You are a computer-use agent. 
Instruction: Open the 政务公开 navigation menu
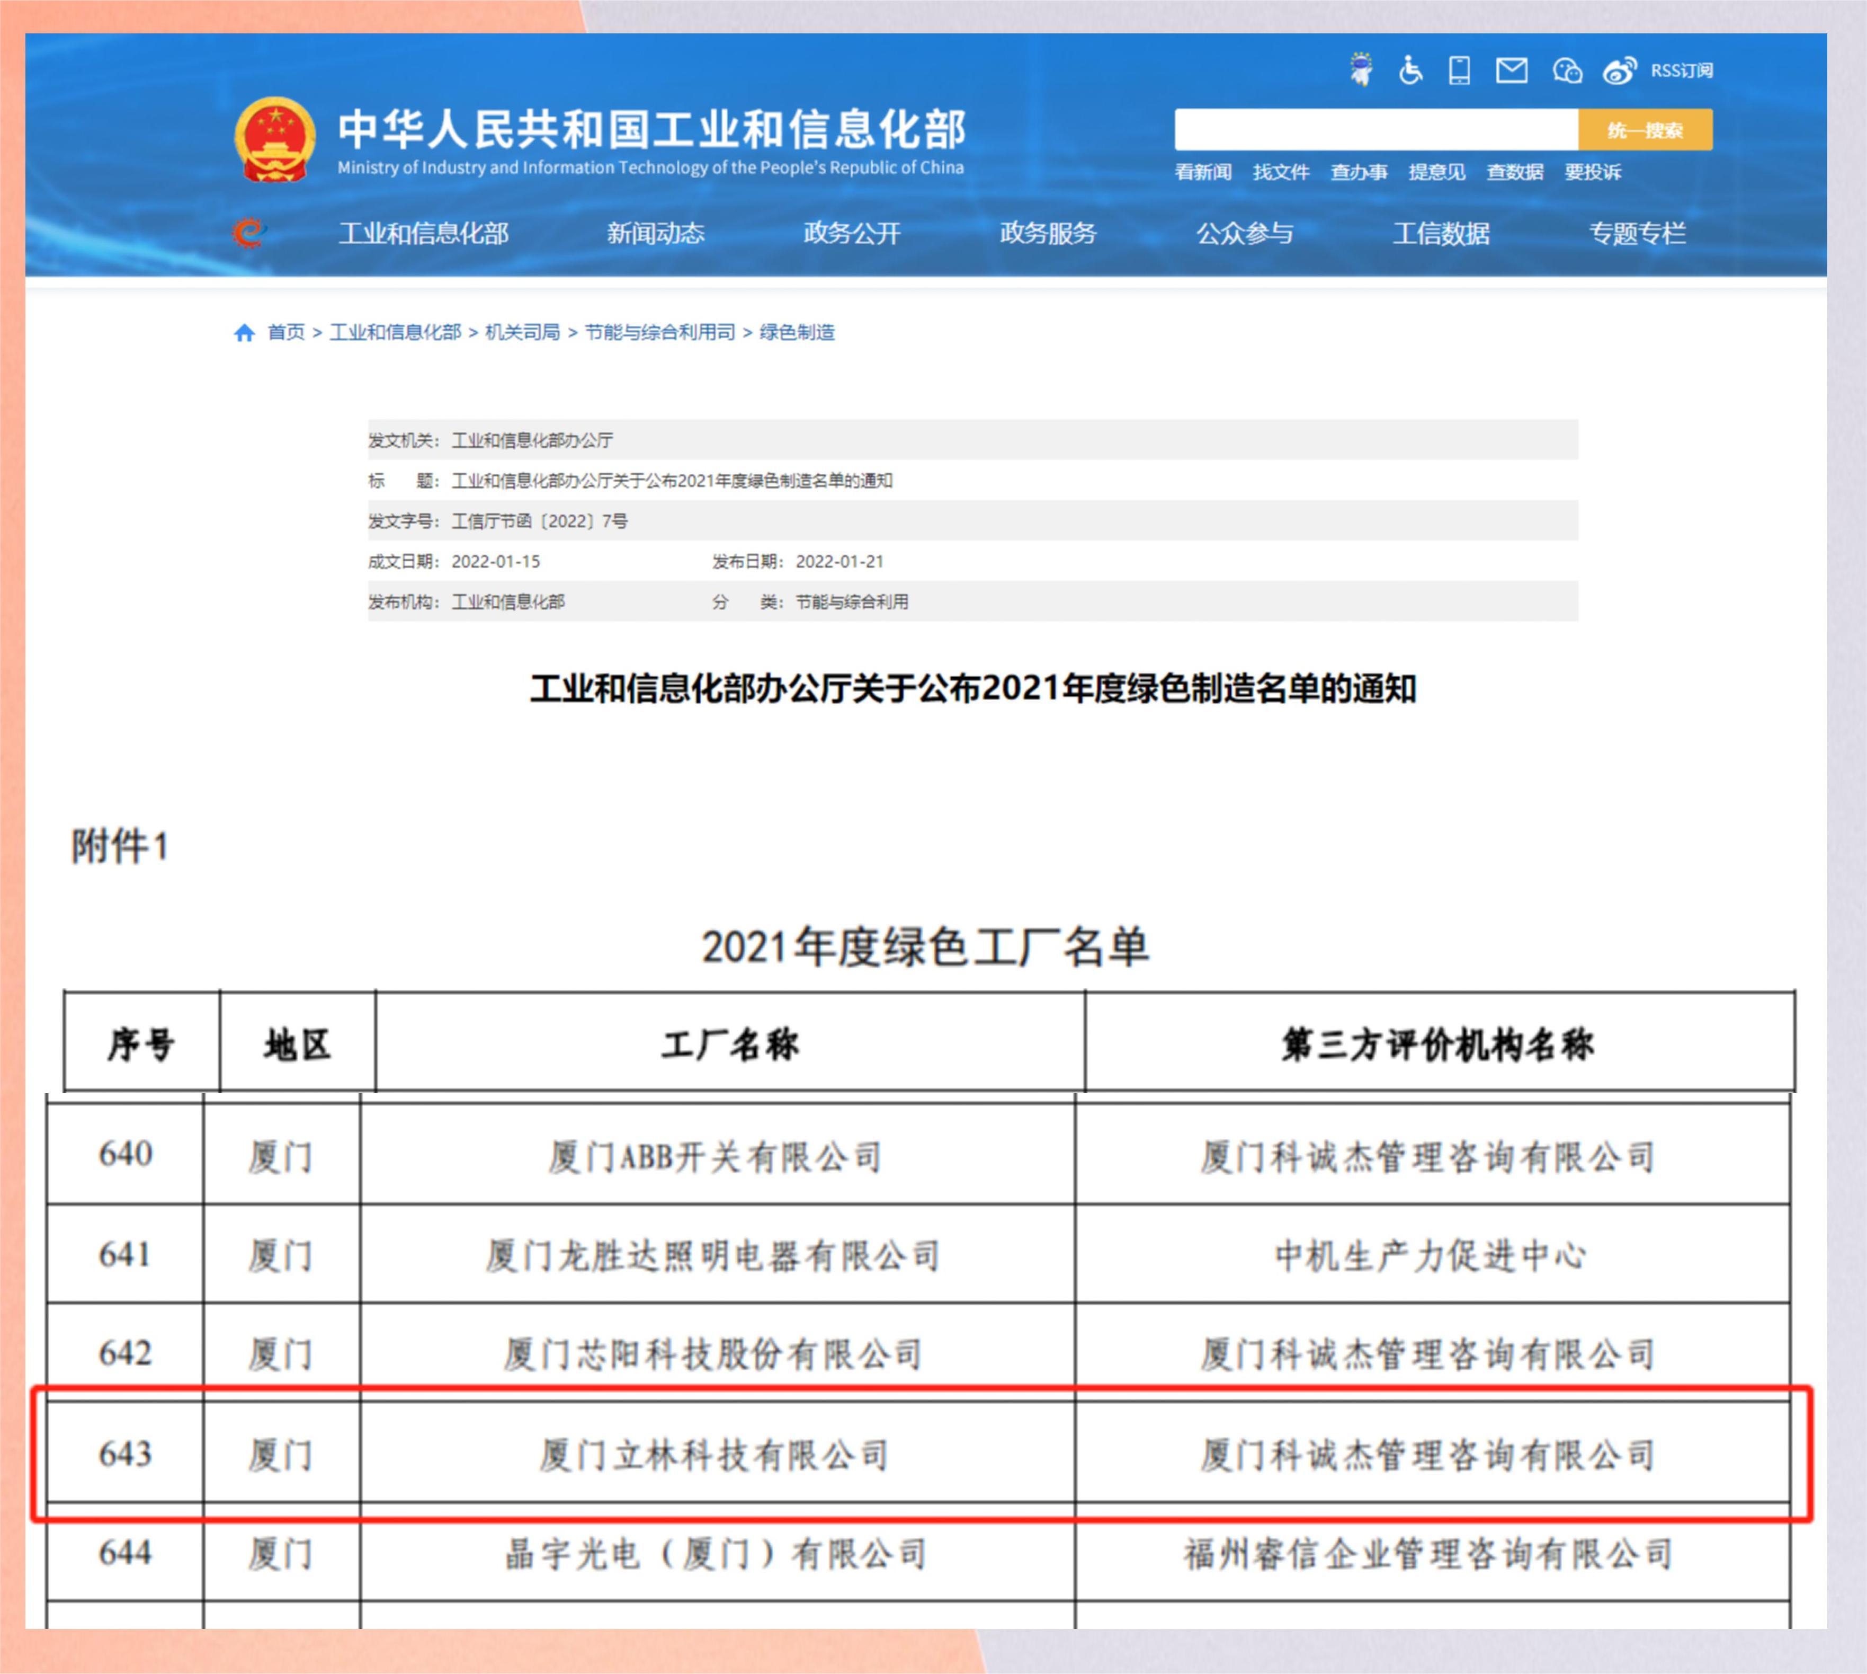tap(852, 233)
